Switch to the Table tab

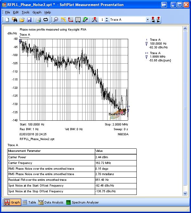coord(30,202)
